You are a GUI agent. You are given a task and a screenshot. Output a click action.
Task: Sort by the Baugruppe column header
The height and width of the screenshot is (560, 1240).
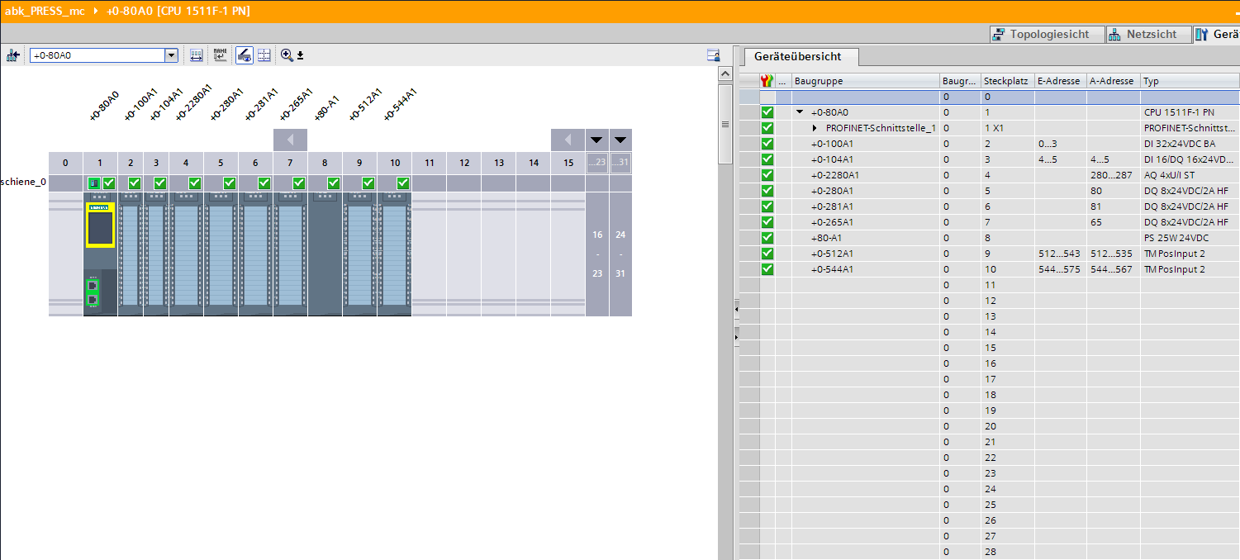(865, 81)
